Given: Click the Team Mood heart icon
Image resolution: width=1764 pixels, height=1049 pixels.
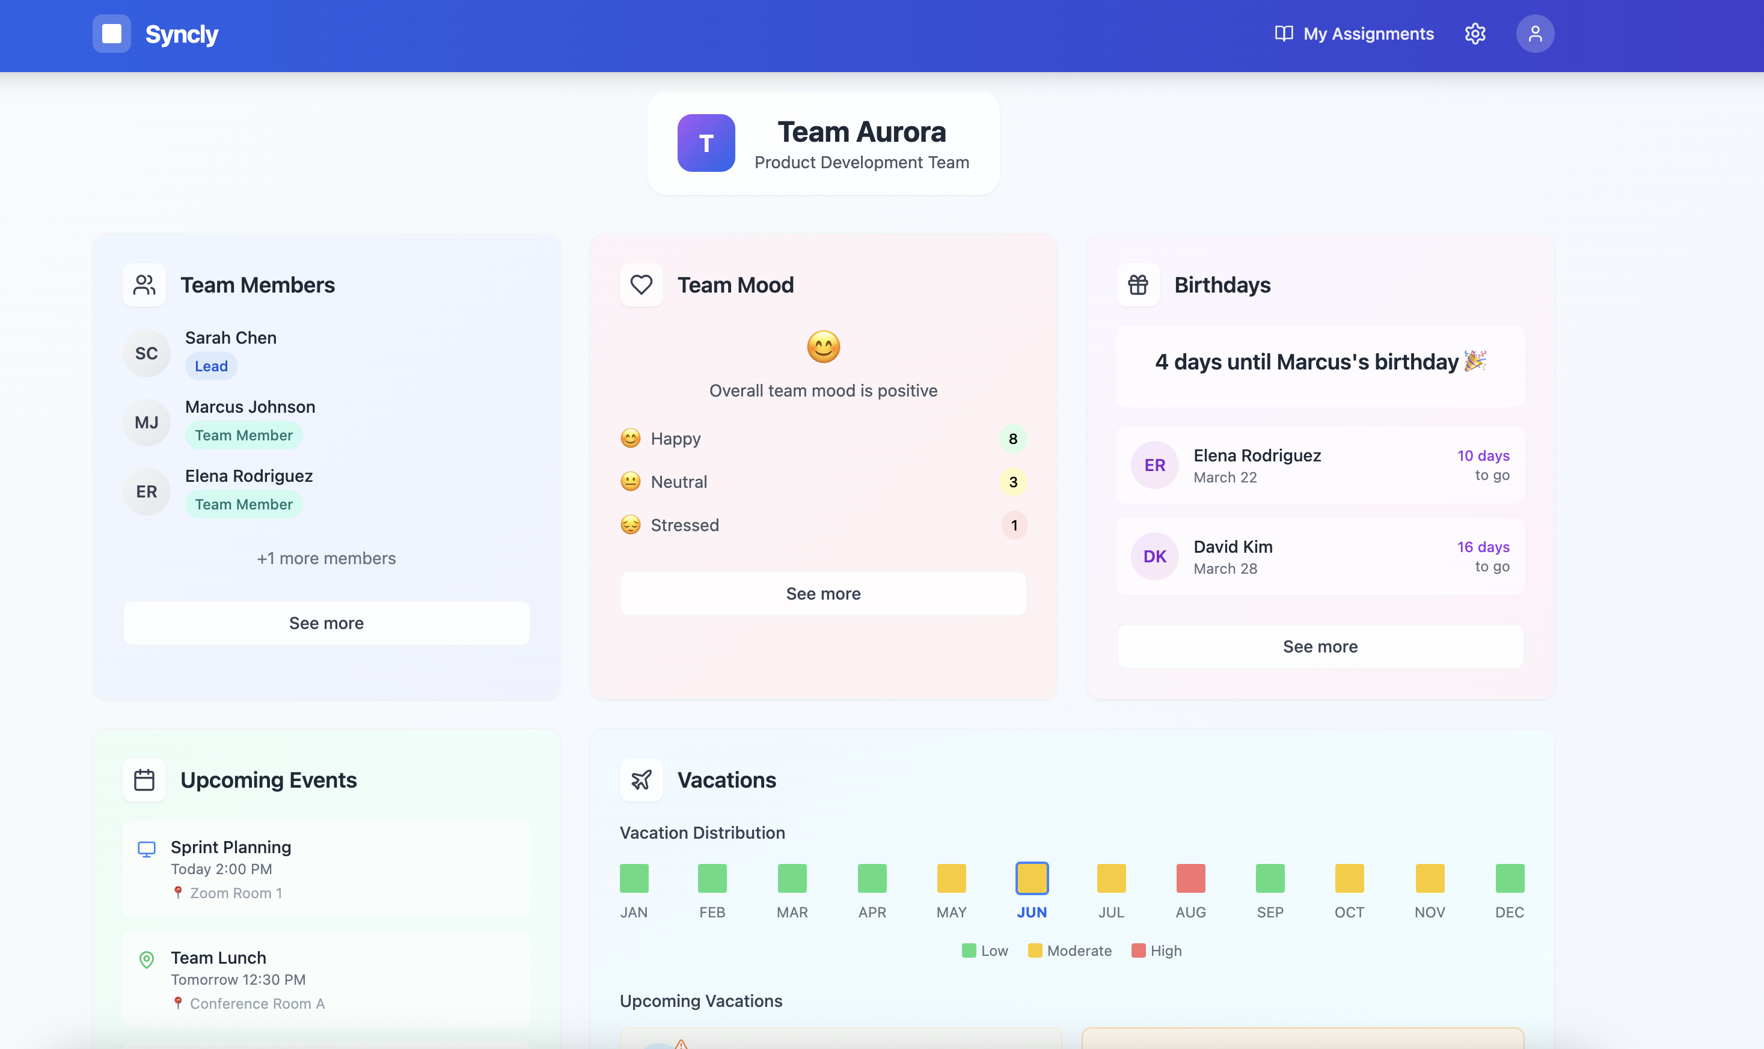Looking at the screenshot, I should [641, 285].
